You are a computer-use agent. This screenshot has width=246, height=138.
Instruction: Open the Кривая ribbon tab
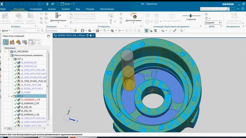[x=66, y=9]
